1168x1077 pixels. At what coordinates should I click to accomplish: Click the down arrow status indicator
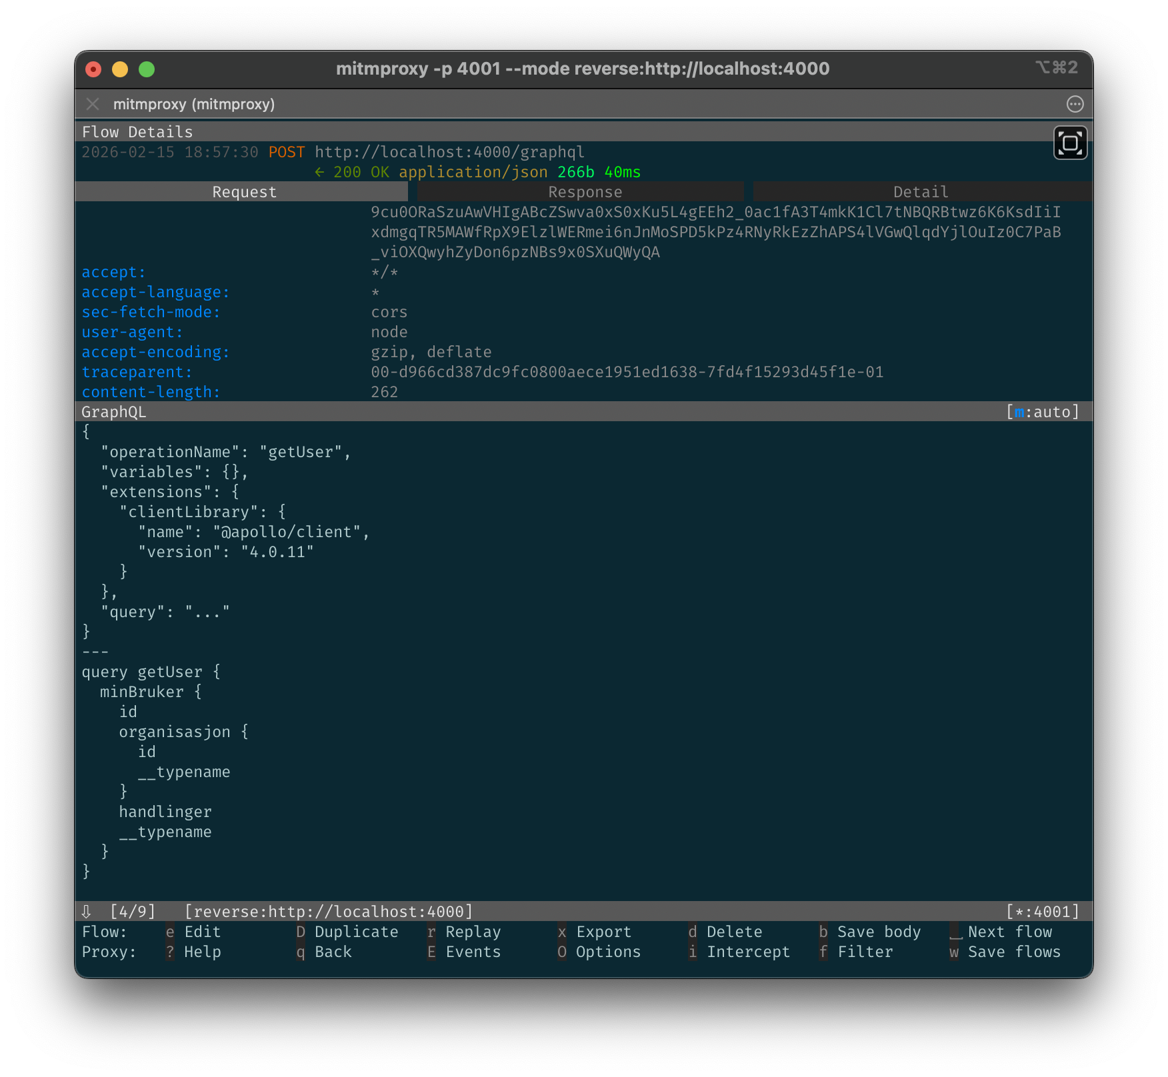[87, 911]
